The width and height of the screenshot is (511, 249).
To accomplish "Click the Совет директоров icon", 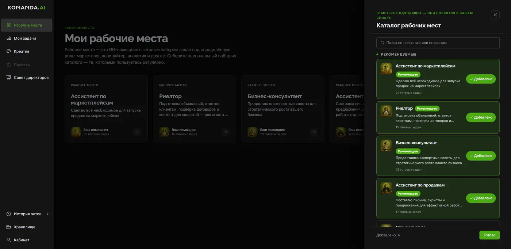I will (x=9, y=78).
